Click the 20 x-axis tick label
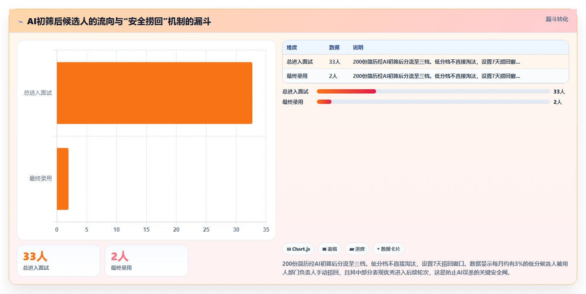 [176, 229]
